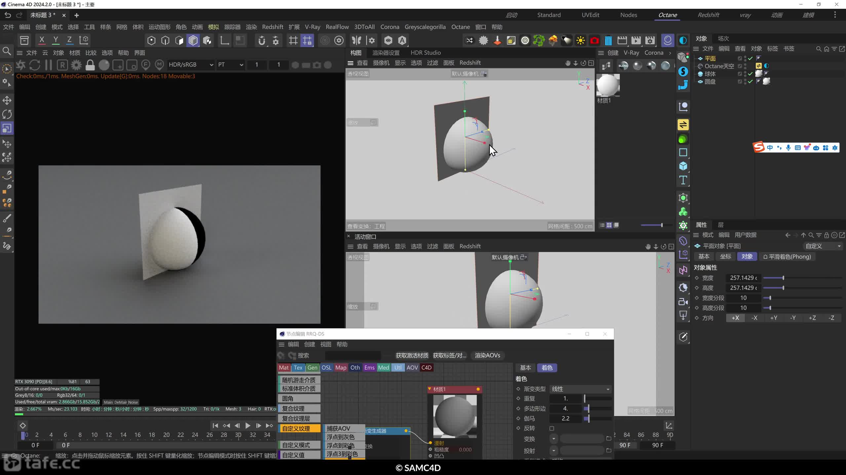Toggle the X axis lock icon

pyautogui.click(x=42, y=40)
